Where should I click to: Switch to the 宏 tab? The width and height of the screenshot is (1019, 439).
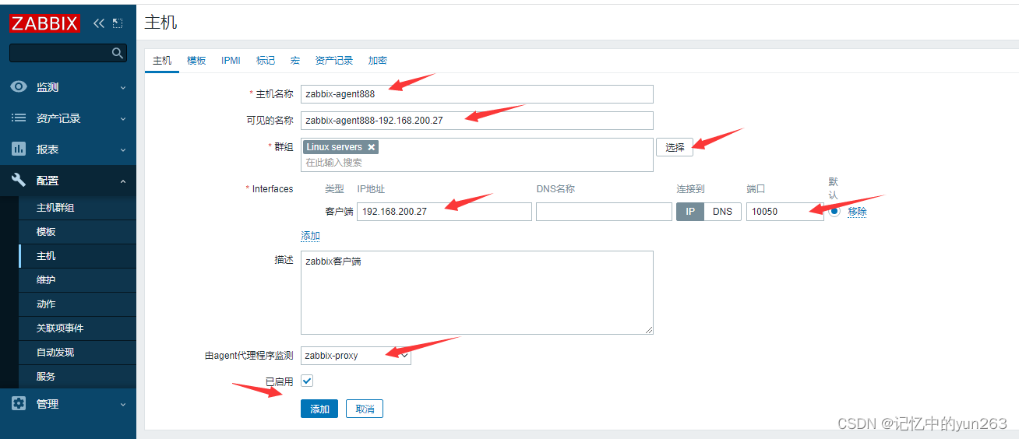[295, 61]
